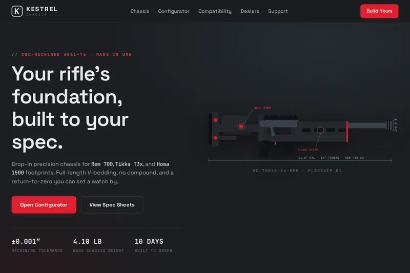Click the 4.10 LB chassis weight stat

[98, 245]
